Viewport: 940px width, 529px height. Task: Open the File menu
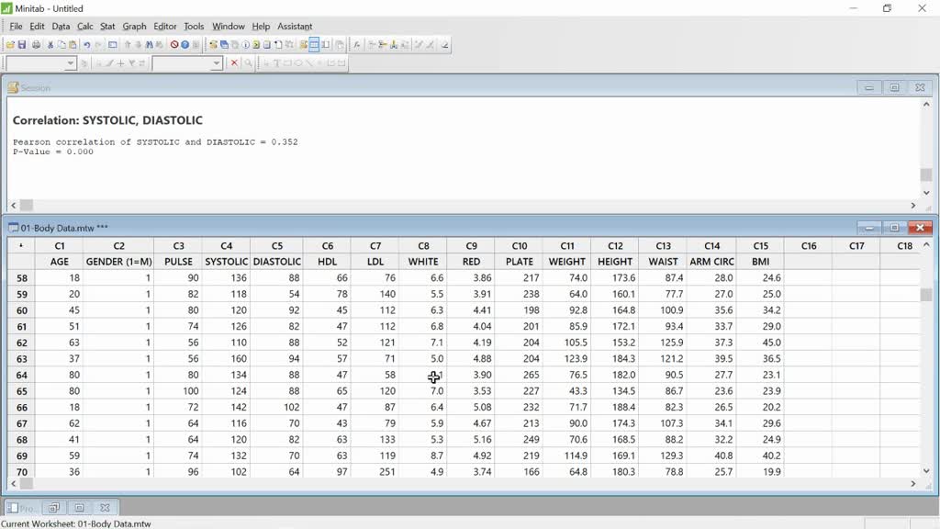click(17, 27)
